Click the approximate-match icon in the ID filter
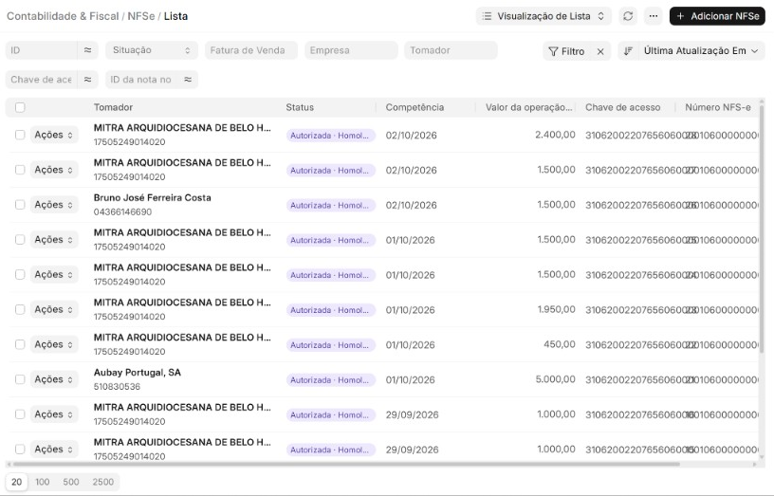 click(87, 50)
